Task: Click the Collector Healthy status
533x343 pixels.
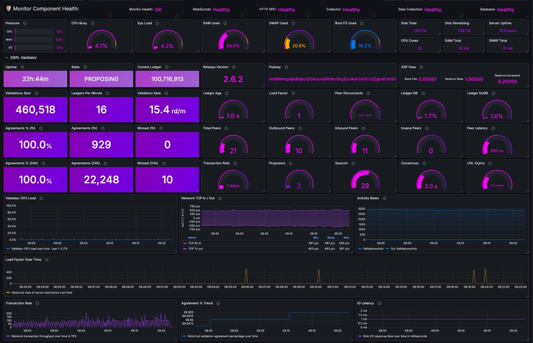Action: [351, 9]
